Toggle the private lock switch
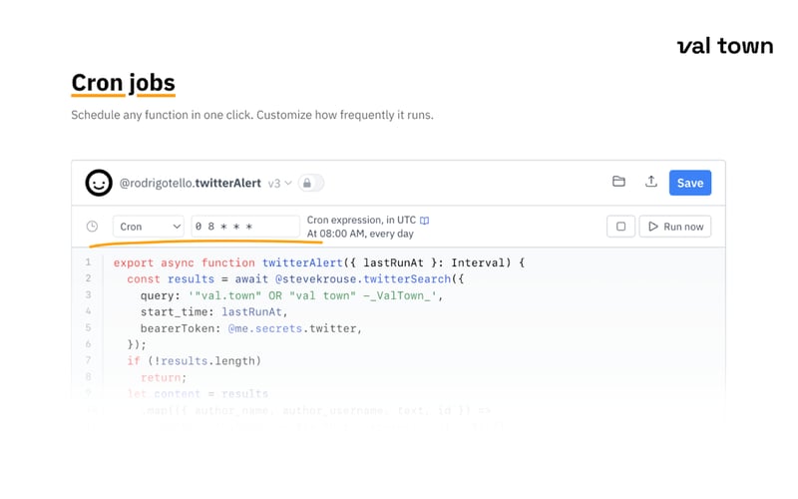 point(311,183)
